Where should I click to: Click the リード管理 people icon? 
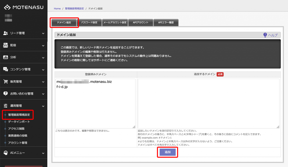coord(5,33)
